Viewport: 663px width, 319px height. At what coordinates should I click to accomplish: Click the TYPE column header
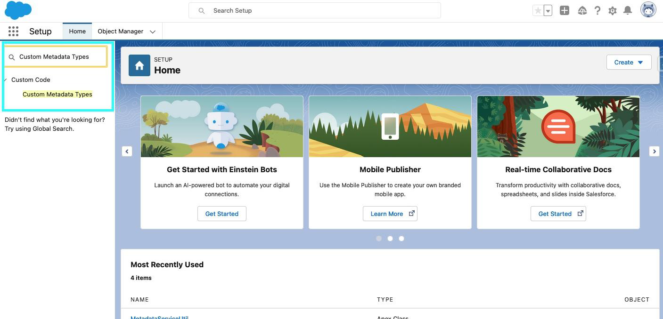tap(385, 300)
